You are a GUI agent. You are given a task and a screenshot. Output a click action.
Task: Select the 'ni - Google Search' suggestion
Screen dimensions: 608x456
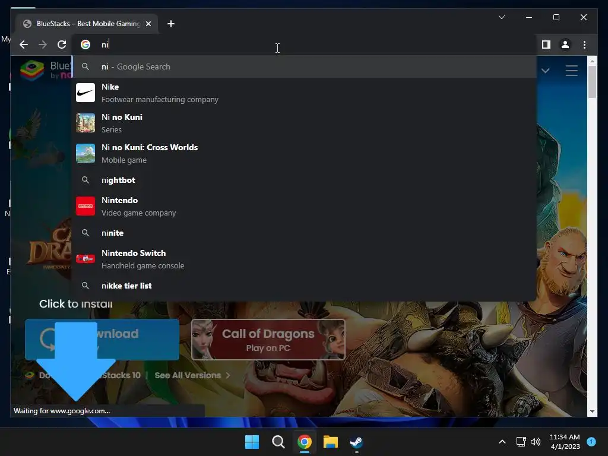coord(305,66)
